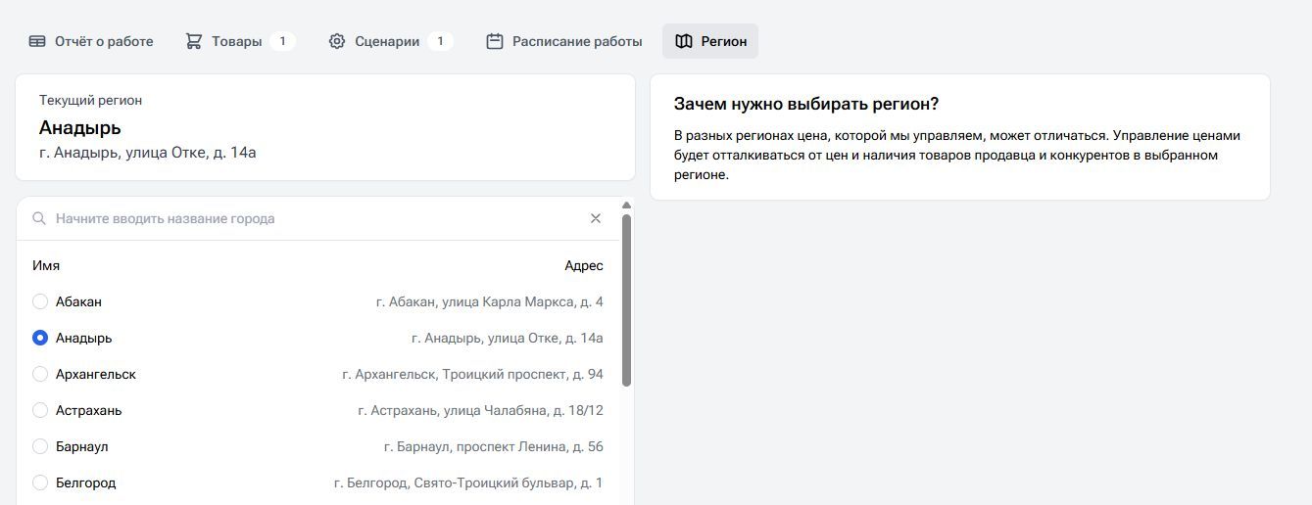Image resolution: width=1312 pixels, height=505 pixels.
Task: Click the gear icon next to Сценарии
Action: pyautogui.click(x=337, y=41)
